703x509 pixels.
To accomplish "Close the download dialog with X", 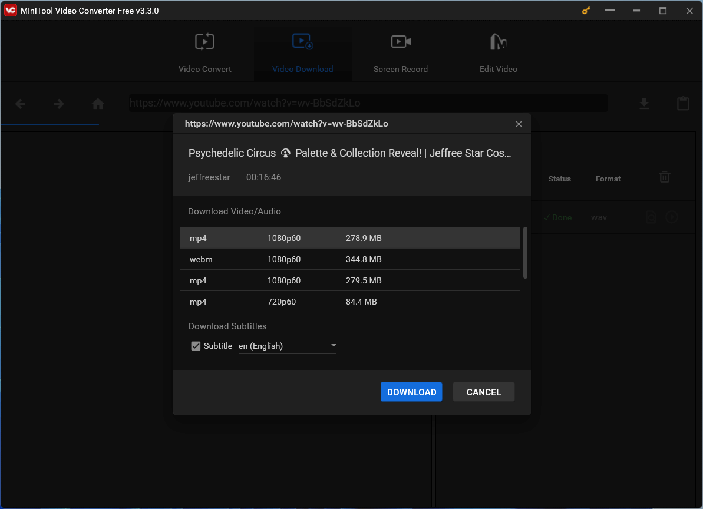I will (519, 124).
